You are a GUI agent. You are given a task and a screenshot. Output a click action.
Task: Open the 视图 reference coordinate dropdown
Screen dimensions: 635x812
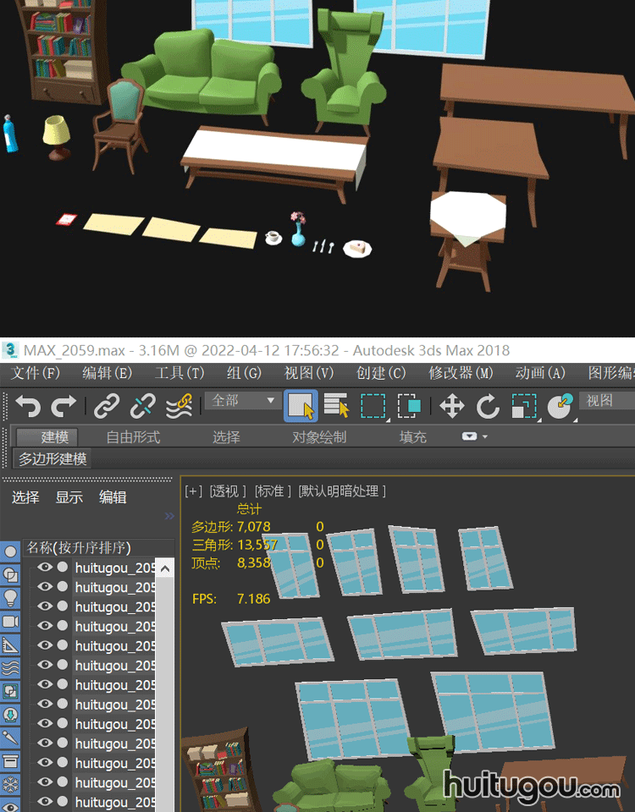pyautogui.click(x=607, y=400)
